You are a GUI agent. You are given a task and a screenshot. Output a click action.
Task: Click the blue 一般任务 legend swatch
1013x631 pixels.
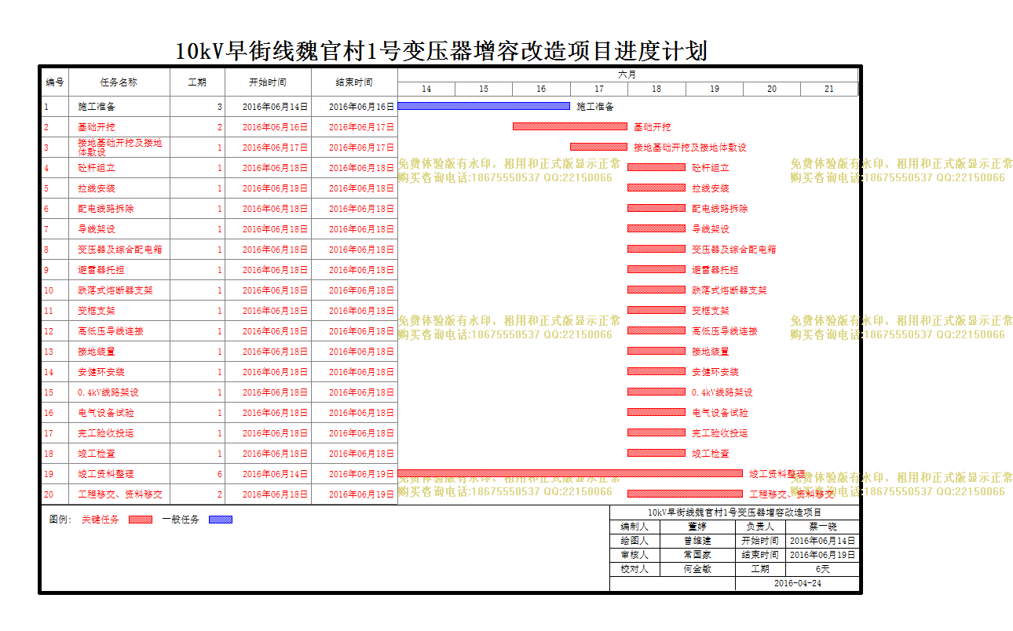(x=221, y=520)
